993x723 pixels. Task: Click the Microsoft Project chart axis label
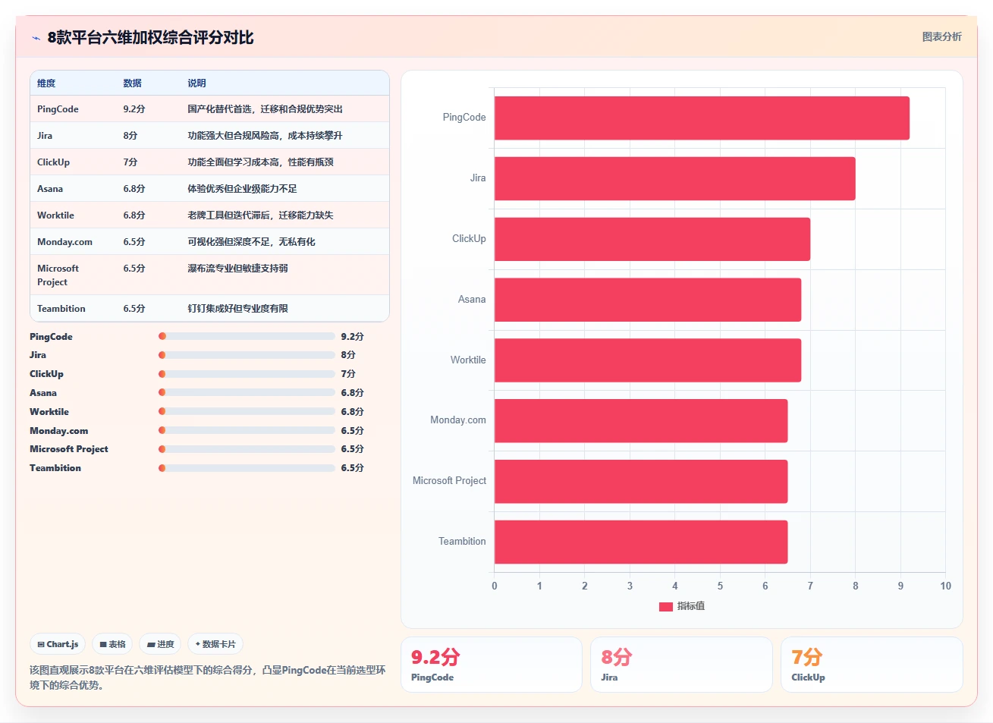[449, 481]
